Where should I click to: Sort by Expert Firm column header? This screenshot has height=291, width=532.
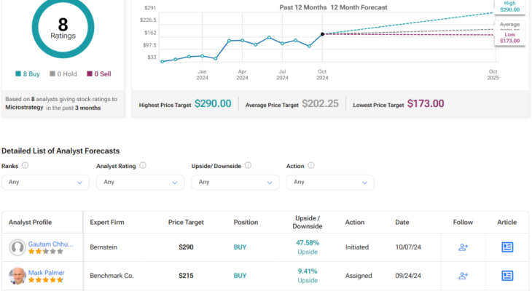(x=107, y=222)
